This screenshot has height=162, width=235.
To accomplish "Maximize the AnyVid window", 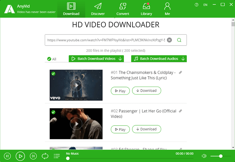I will [223, 4].
